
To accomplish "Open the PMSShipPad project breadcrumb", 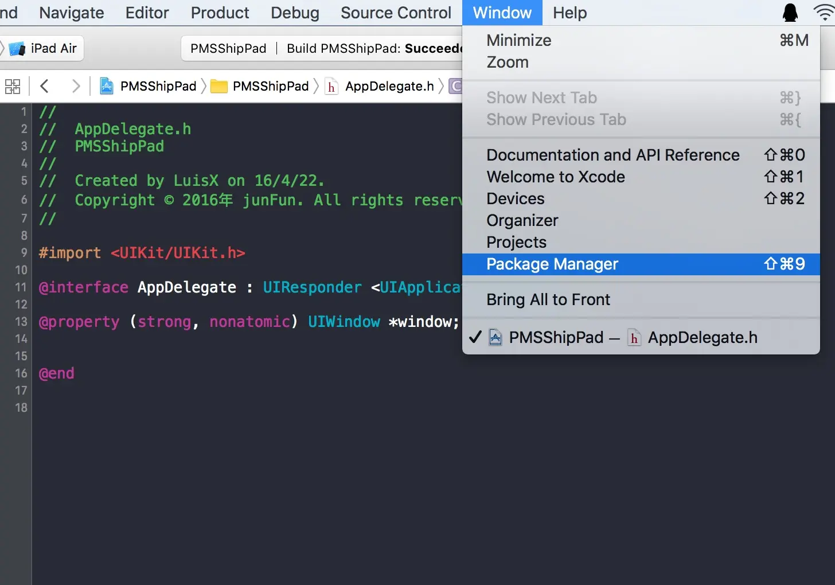I will point(158,86).
